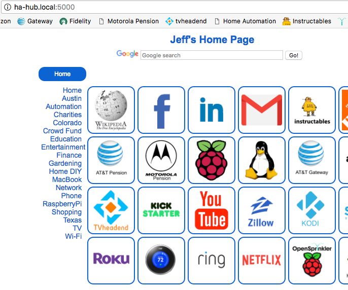Select the Shopping category link

pos(66,212)
